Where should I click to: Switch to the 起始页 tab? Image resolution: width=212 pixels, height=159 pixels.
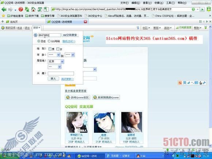click(x=12, y=22)
